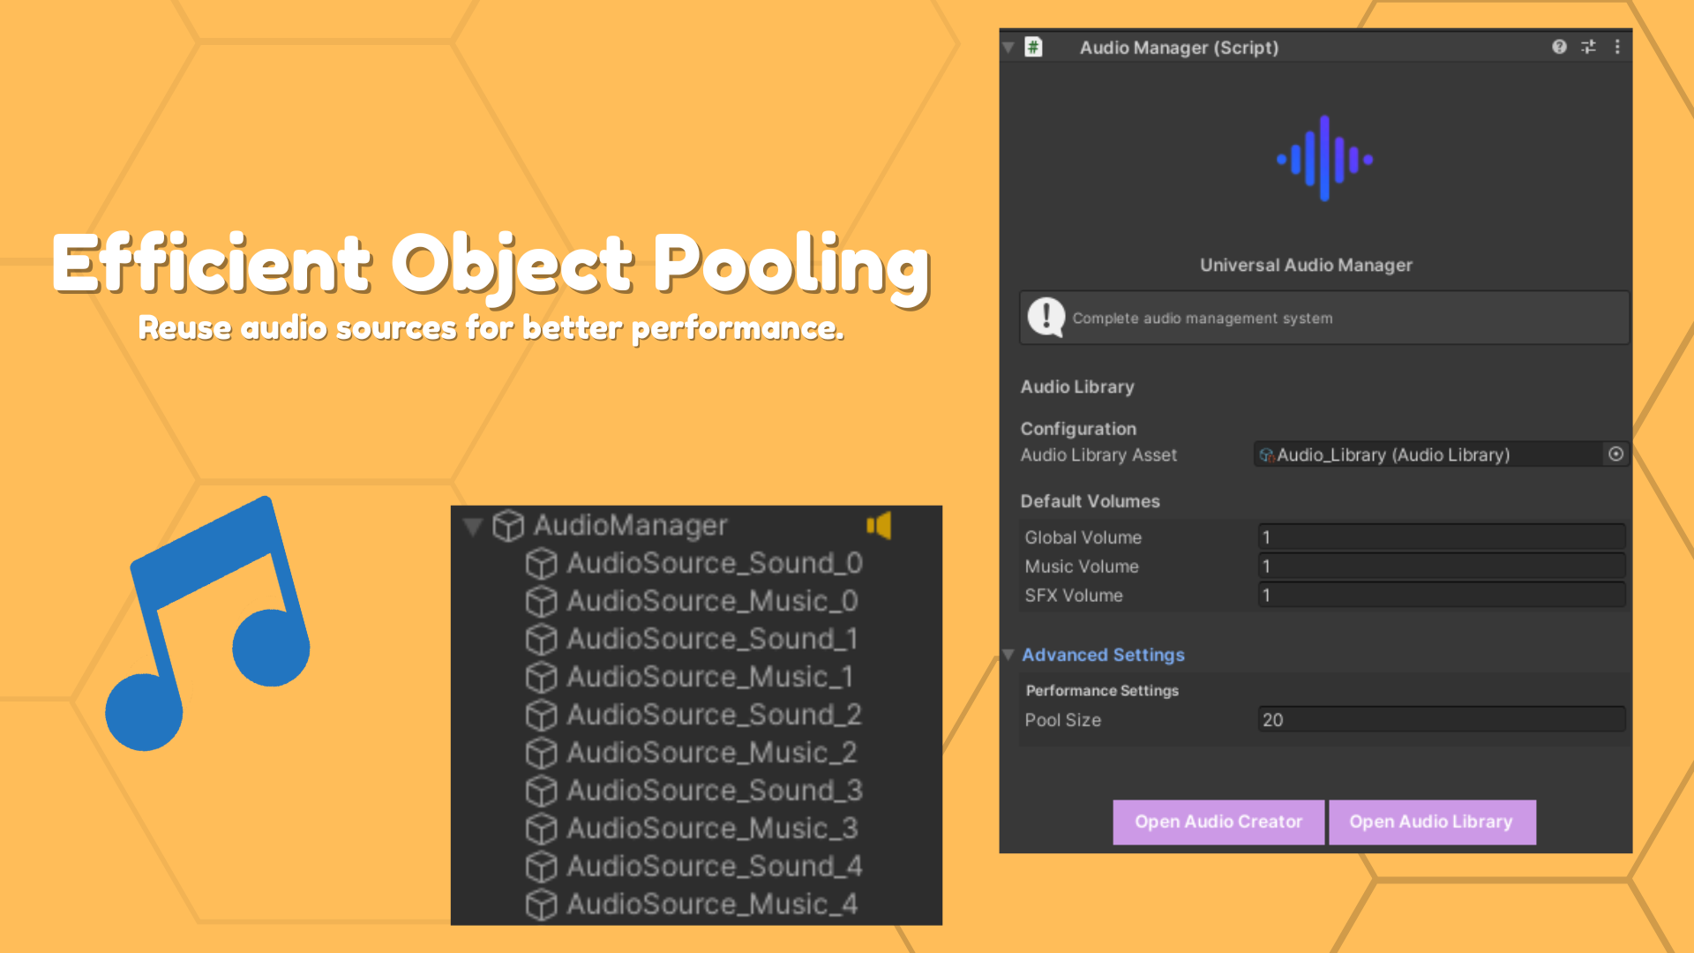
Task: Click the C# script icon in header
Action: coord(1033,47)
